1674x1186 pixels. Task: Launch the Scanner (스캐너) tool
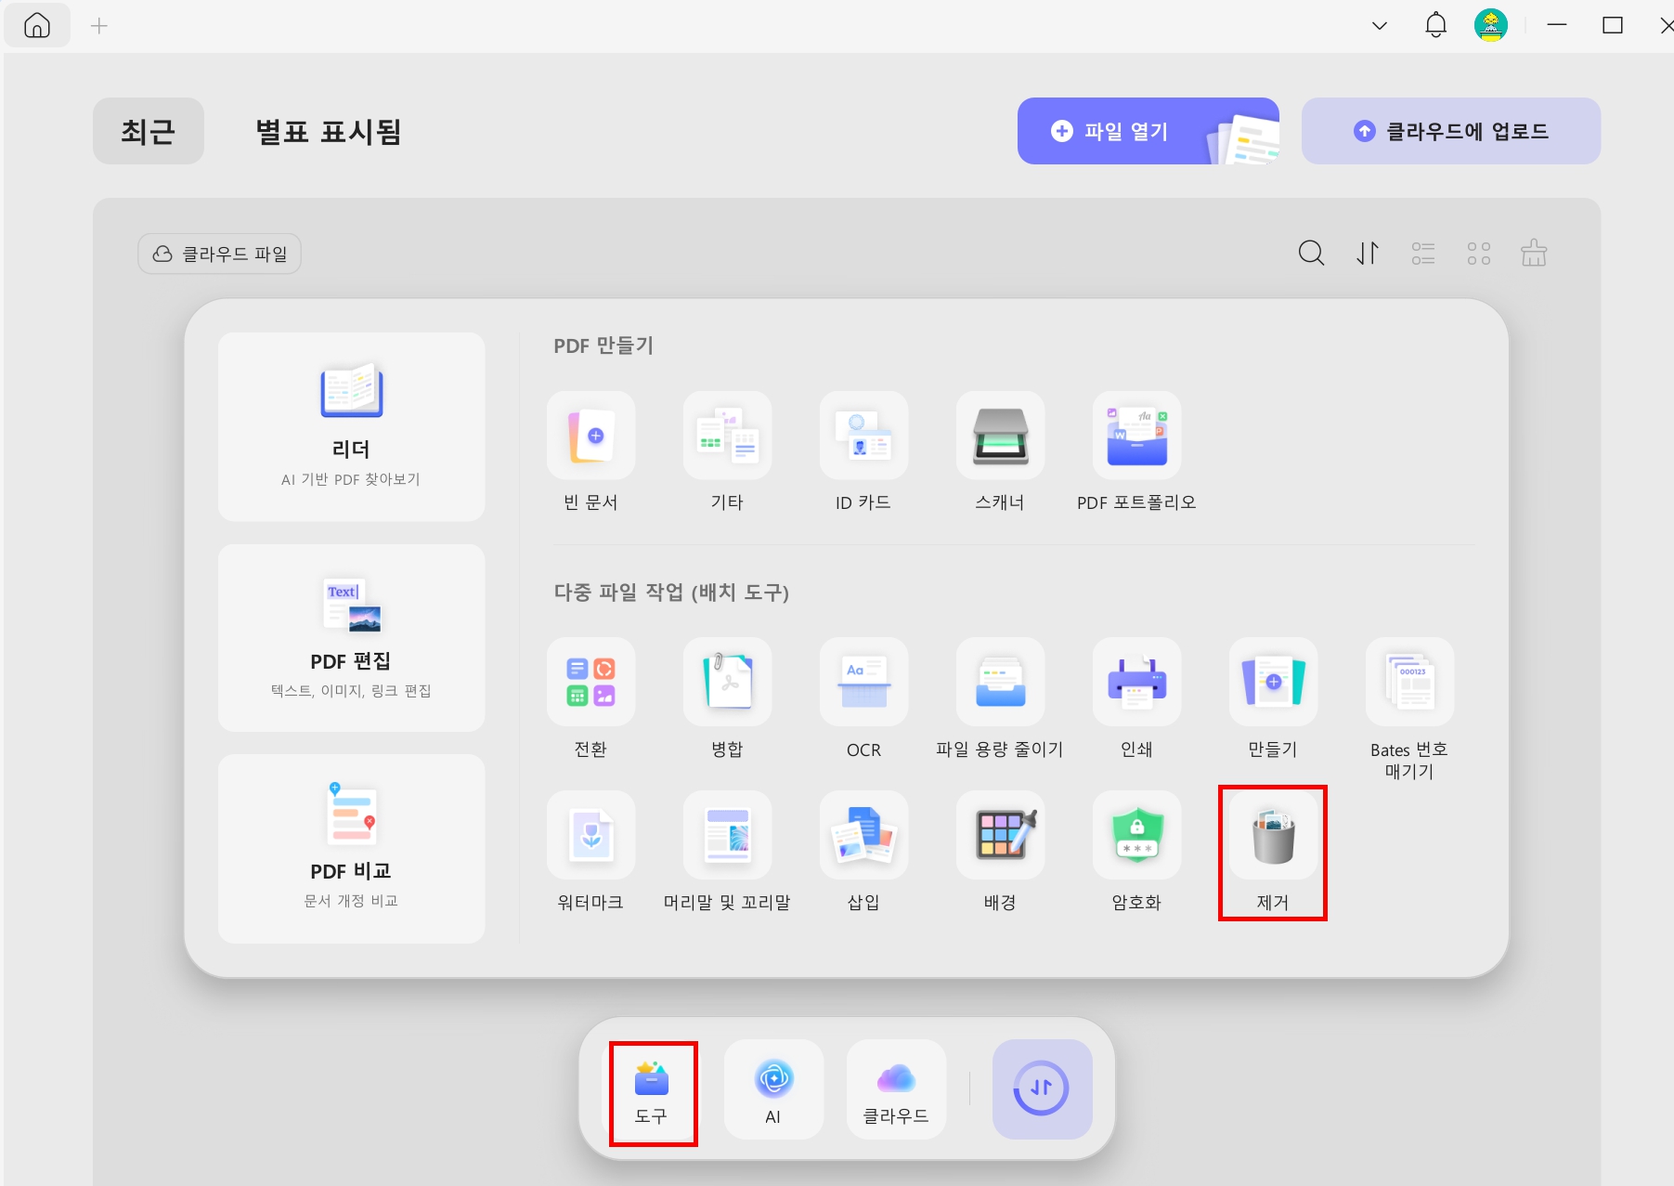1000,436
